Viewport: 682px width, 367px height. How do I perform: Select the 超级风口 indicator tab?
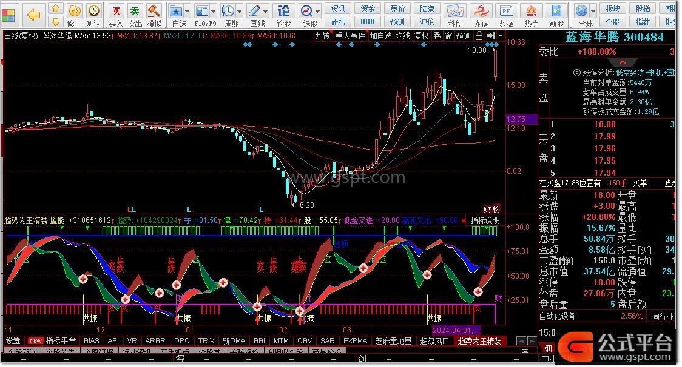434,342
